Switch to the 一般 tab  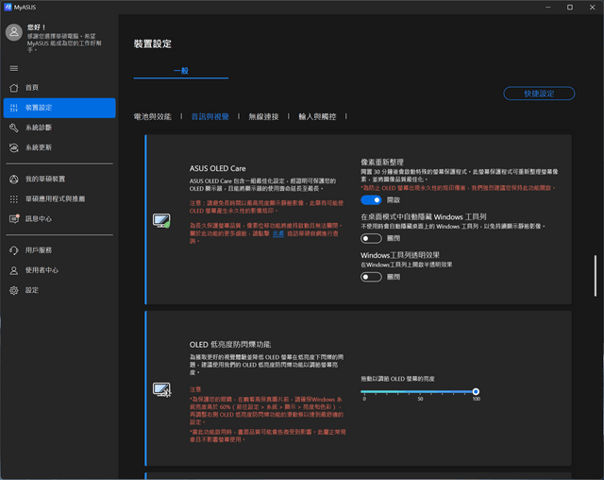tap(181, 71)
